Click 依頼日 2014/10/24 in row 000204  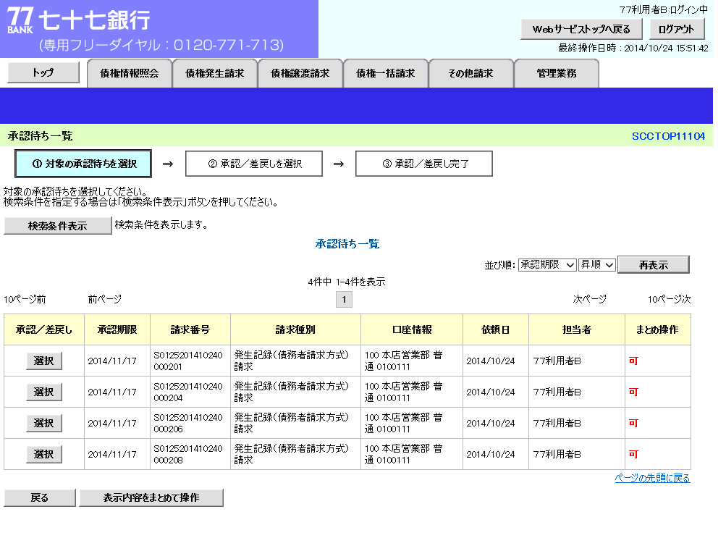tap(490, 392)
